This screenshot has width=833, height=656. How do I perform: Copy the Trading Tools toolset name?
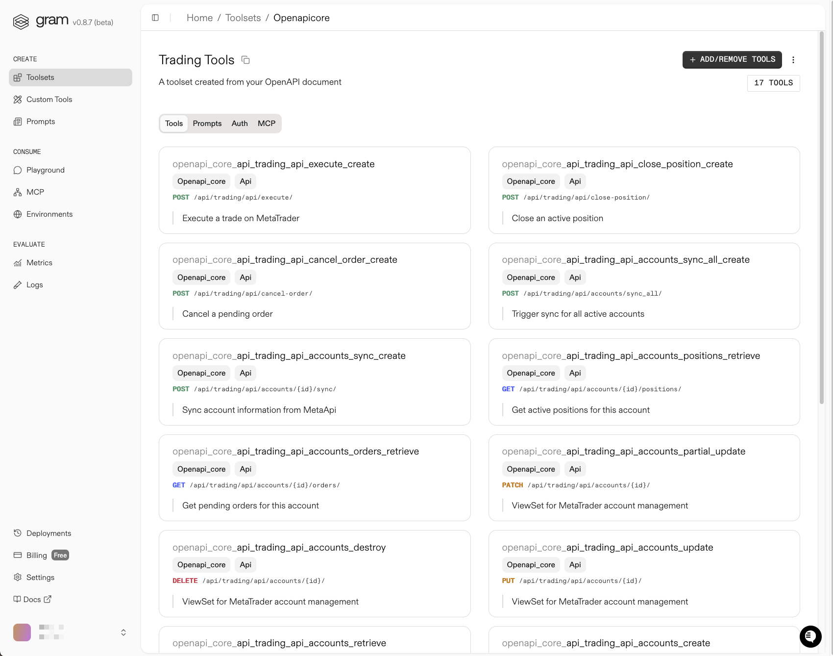[245, 60]
